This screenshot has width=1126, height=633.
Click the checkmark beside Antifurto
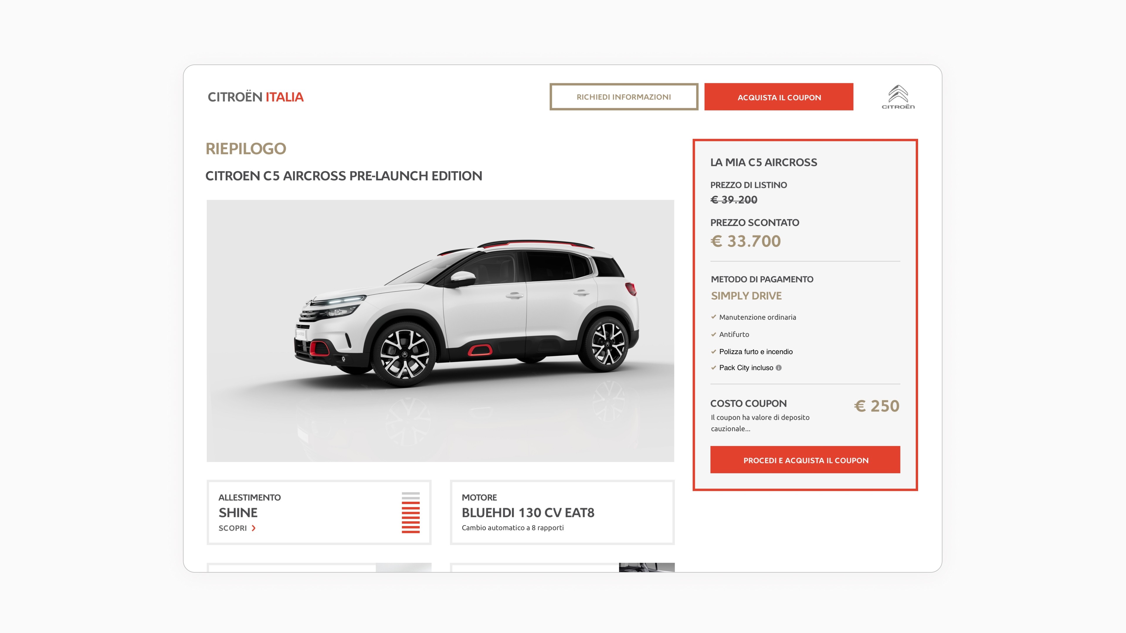pyautogui.click(x=713, y=334)
